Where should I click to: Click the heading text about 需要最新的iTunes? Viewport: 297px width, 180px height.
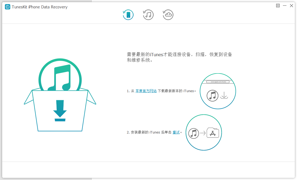point(180,57)
